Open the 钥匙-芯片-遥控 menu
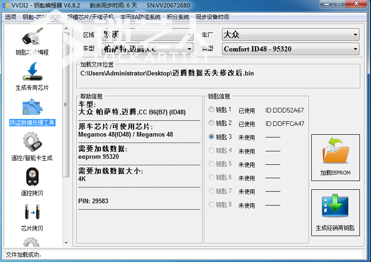Viewport: 371px width, 262px height. click(42, 17)
